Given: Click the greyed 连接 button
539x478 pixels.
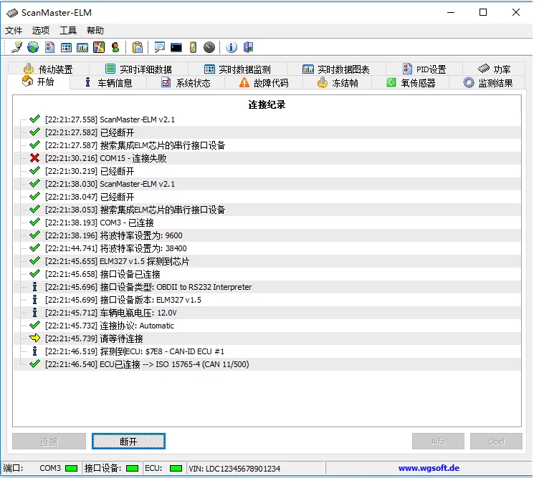Looking at the screenshot, I should point(49,442).
